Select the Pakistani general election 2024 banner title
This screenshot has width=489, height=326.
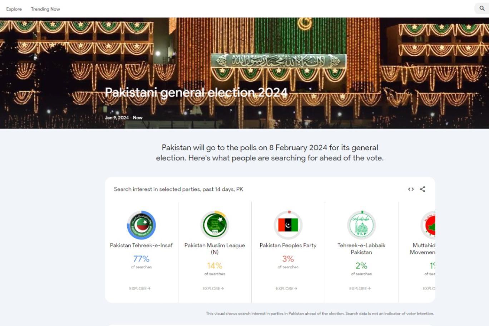(x=196, y=92)
